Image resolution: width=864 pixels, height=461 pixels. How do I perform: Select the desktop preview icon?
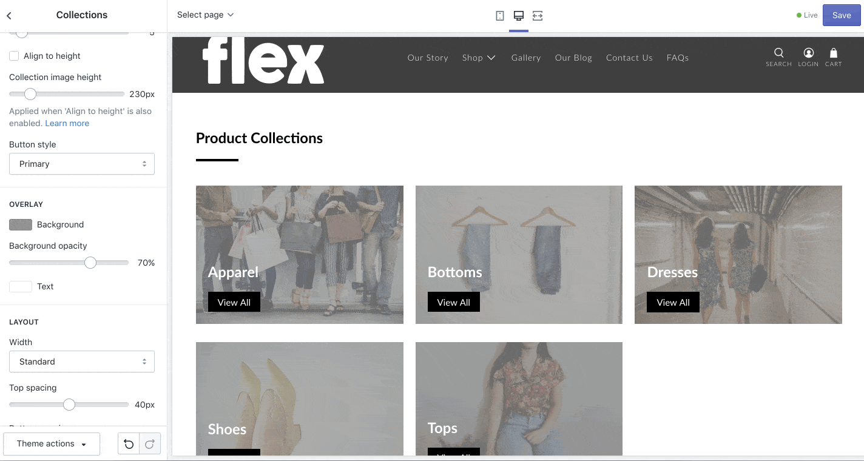point(519,16)
